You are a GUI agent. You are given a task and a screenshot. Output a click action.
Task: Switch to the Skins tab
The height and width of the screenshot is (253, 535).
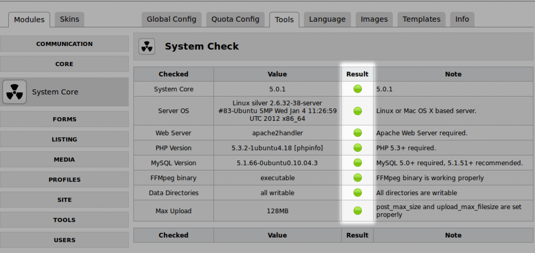pos(69,19)
